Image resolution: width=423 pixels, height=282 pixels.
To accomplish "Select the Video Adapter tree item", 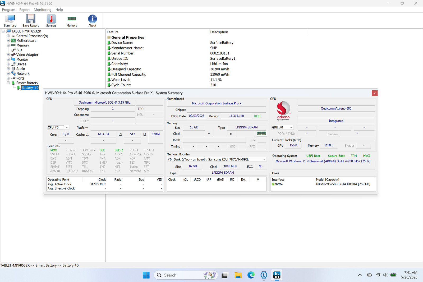I will tap(27, 55).
